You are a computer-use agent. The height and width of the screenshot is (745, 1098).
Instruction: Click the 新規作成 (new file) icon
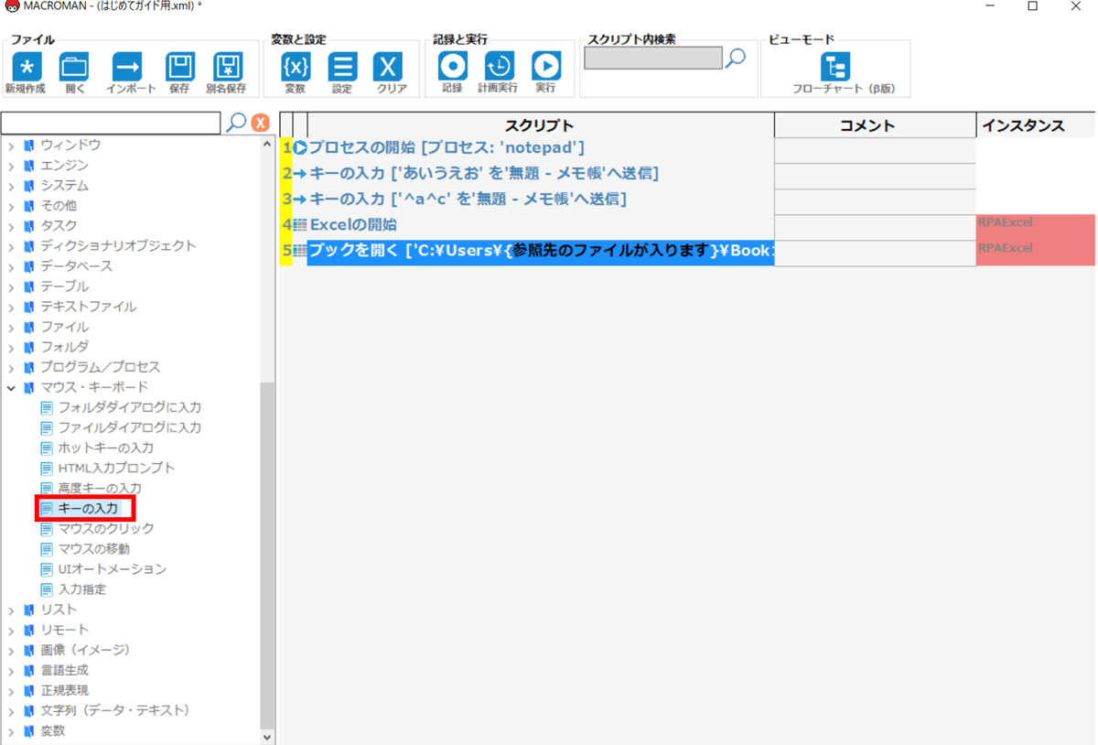click(x=27, y=67)
